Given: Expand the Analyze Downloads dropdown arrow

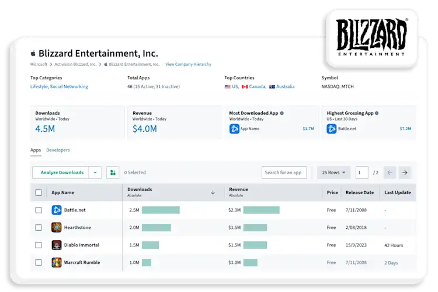Looking at the screenshot, I should coord(95,173).
